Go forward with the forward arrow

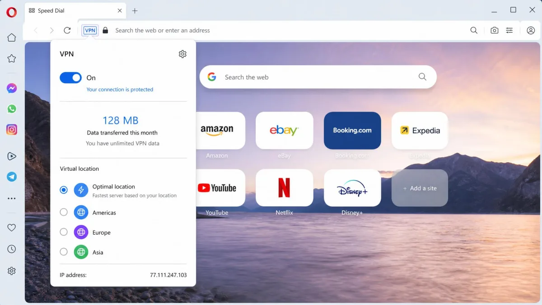coord(51,30)
